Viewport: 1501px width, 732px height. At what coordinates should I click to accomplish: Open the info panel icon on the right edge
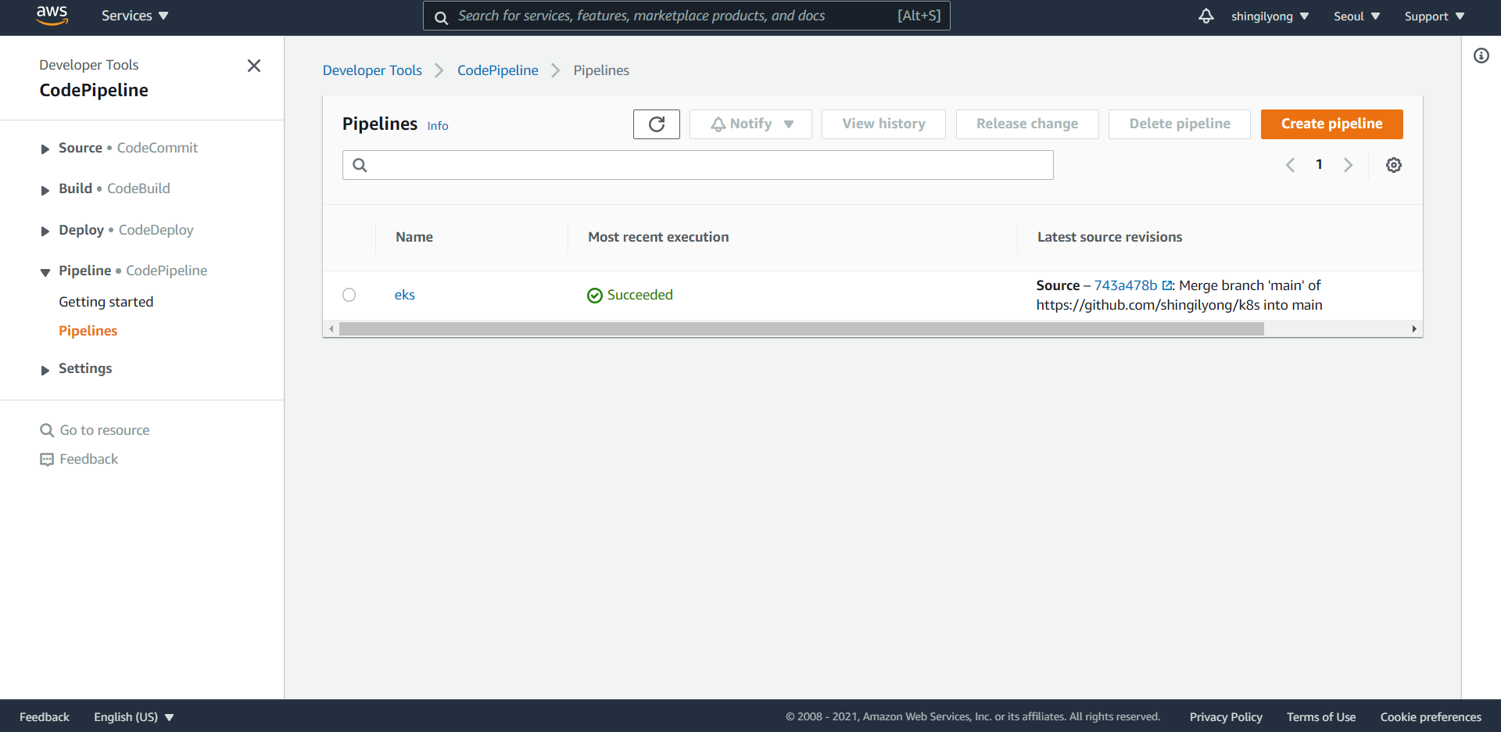pyautogui.click(x=1481, y=56)
